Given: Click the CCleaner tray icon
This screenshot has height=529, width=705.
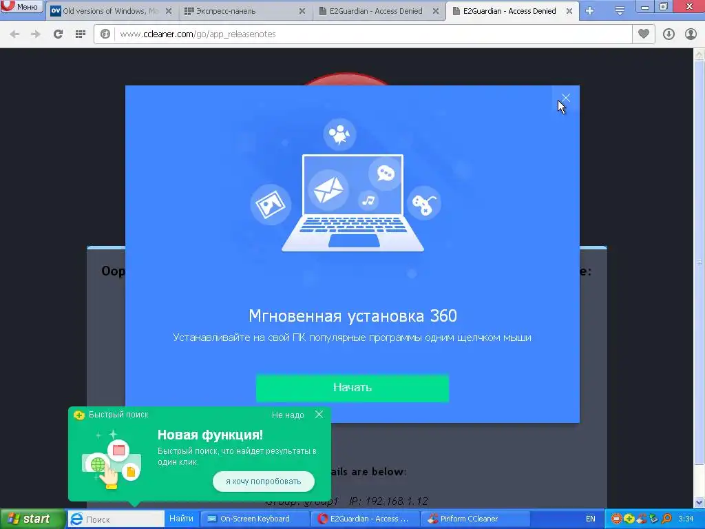Looking at the screenshot, I should point(642,519).
